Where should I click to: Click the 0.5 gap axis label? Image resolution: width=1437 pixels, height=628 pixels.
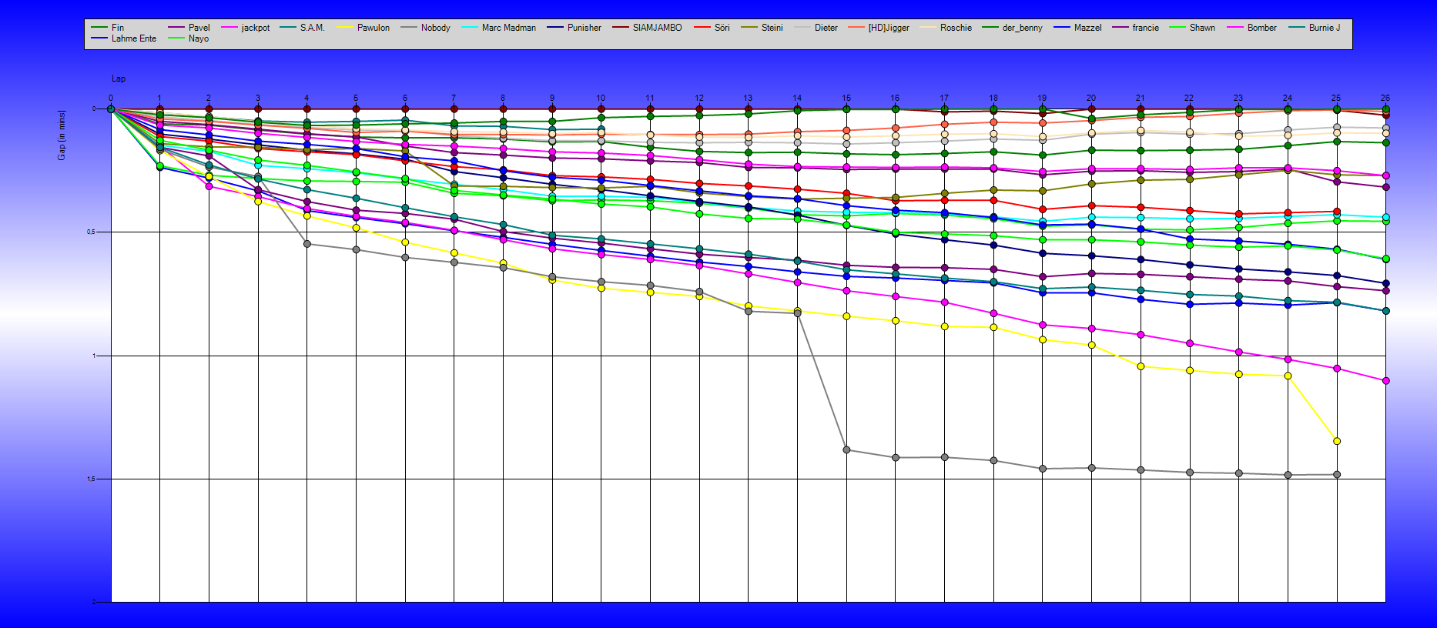click(x=92, y=232)
